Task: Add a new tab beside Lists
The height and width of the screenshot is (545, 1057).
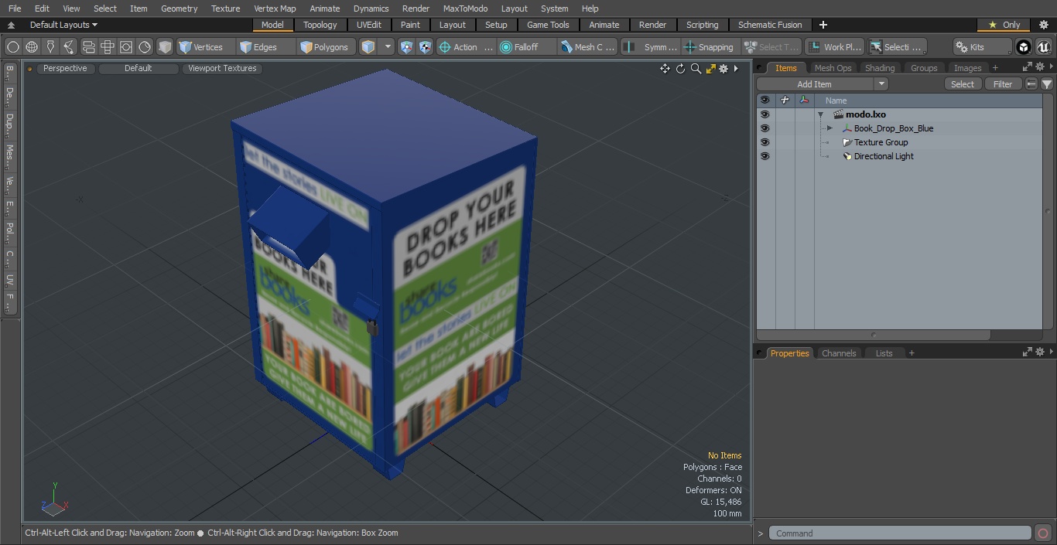Action: (912, 353)
